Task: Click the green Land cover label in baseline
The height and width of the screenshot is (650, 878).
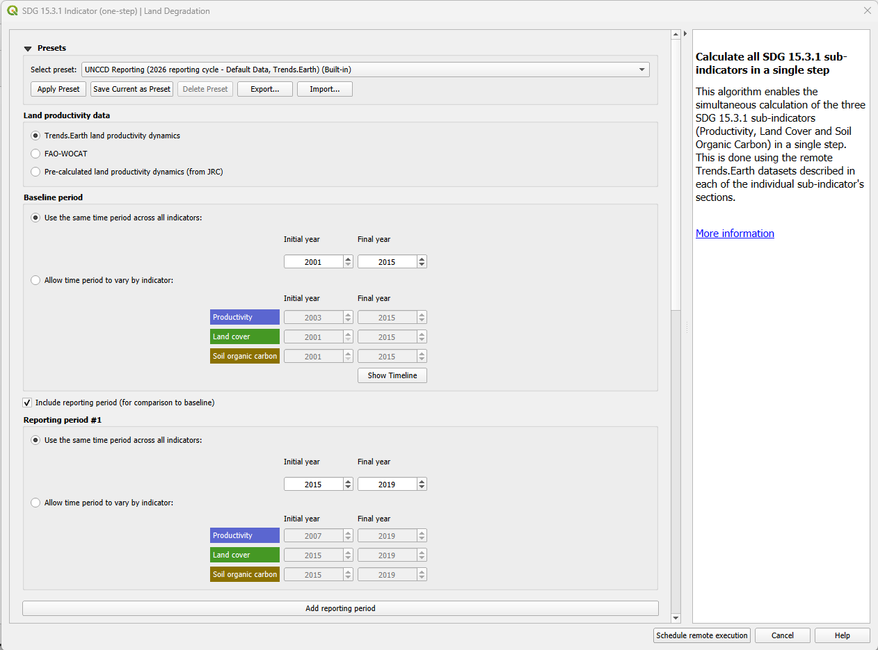Action: click(245, 336)
